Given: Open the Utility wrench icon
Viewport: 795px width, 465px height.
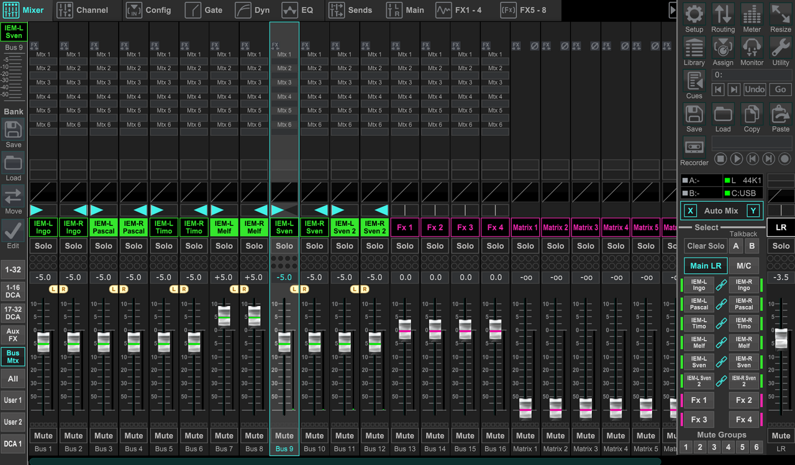Looking at the screenshot, I should 781,48.
